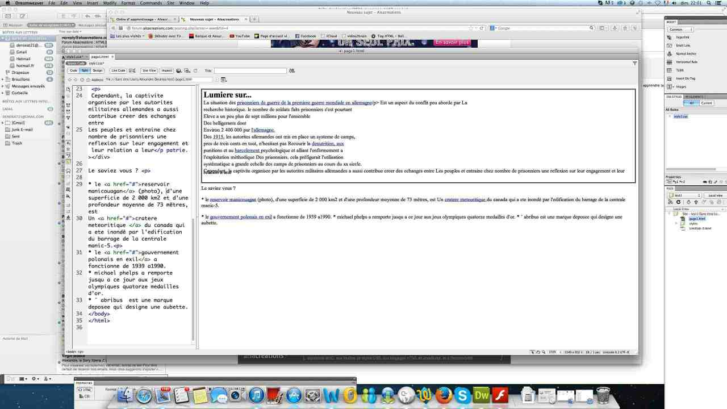
Task: Open the Images insert option
Action: coord(680,87)
